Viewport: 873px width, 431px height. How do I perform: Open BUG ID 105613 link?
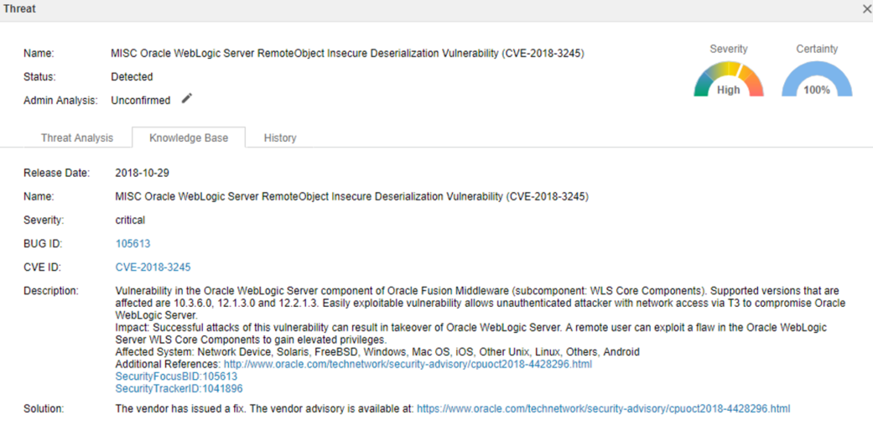tap(133, 243)
